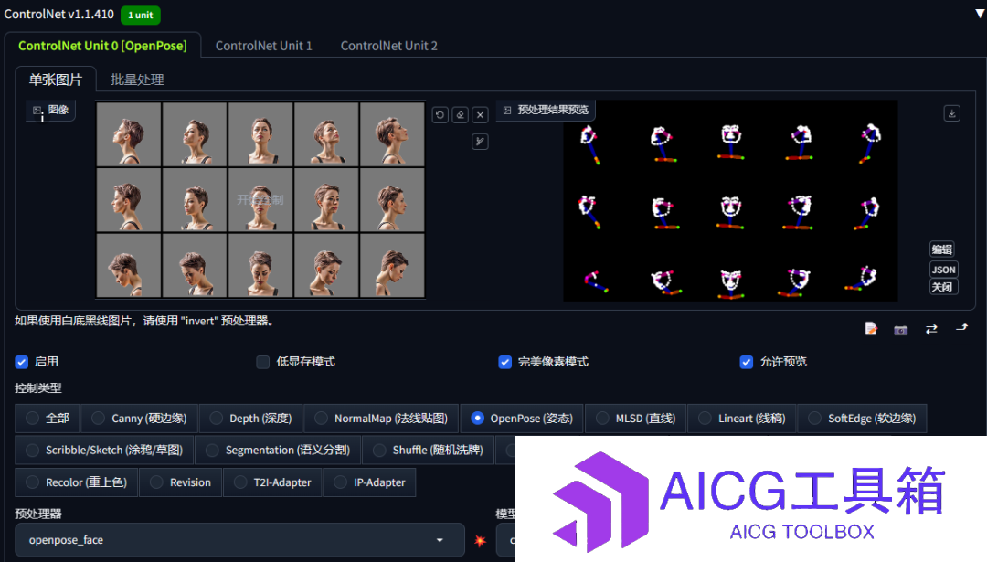Click the 预处理器 label

pyautogui.click(x=38, y=514)
